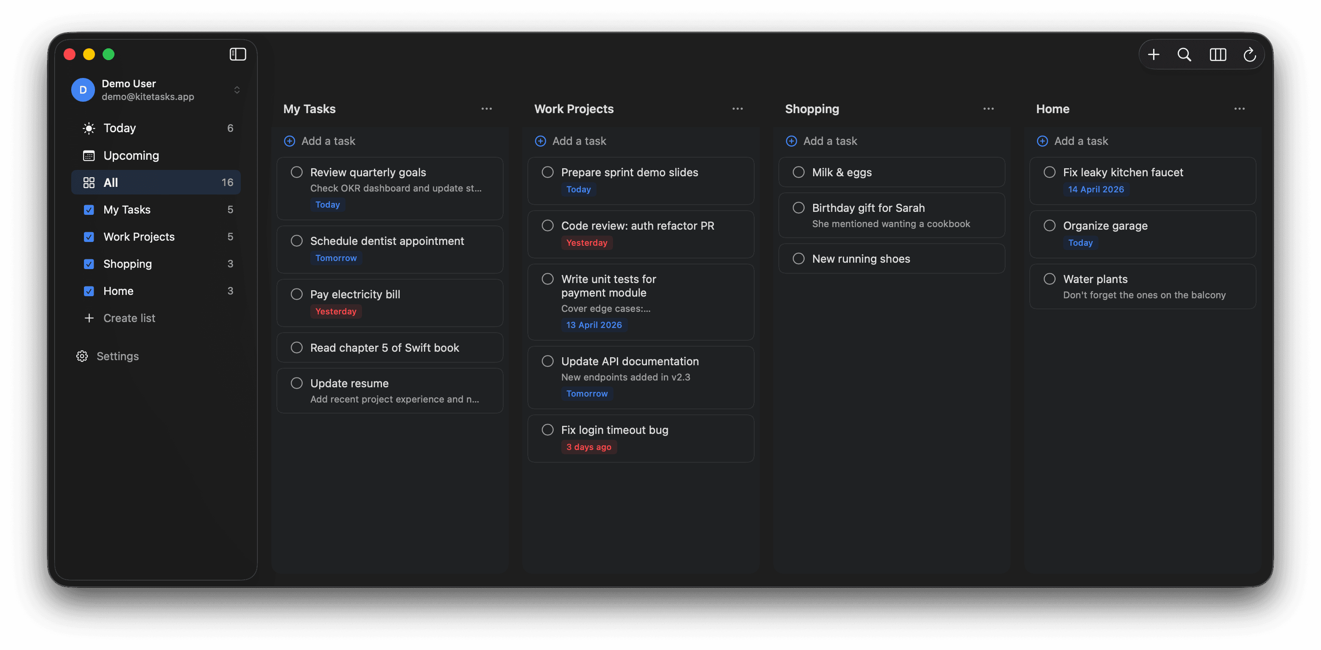Open Upcoming via the calendar icon
The height and width of the screenshot is (650, 1321).
pyautogui.click(x=89, y=156)
